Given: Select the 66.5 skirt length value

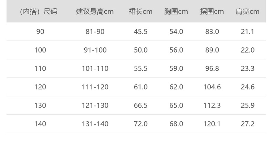Looking at the screenshot, I should click(140, 105).
